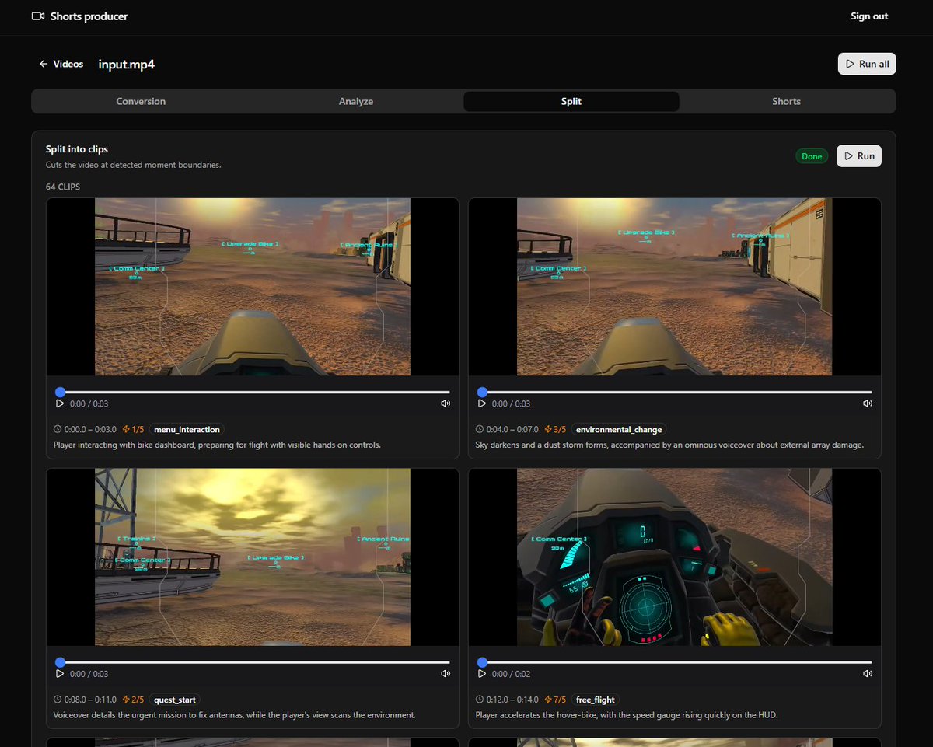Mute the quest_start clip audio
The image size is (933, 747).
pos(446,674)
